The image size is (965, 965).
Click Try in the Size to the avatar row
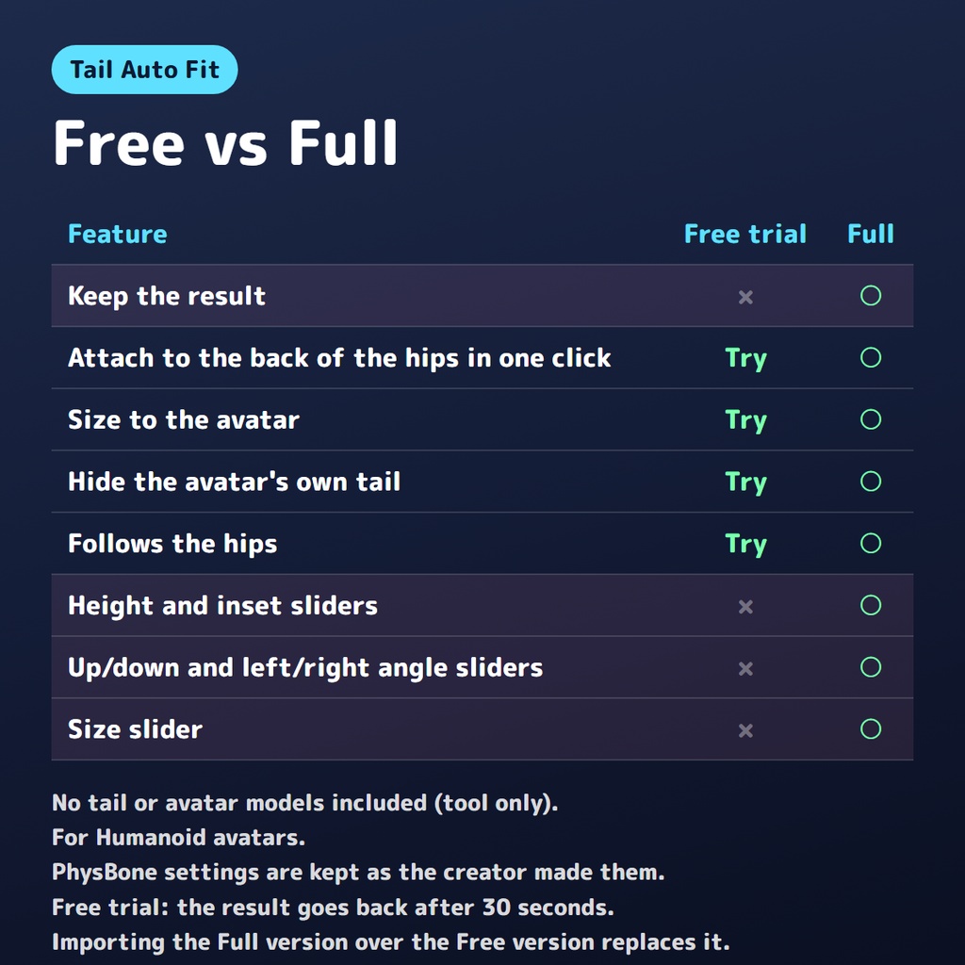click(x=746, y=420)
